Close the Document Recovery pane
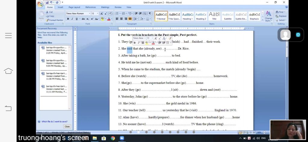Screen dimensions: 308x142 67,126
